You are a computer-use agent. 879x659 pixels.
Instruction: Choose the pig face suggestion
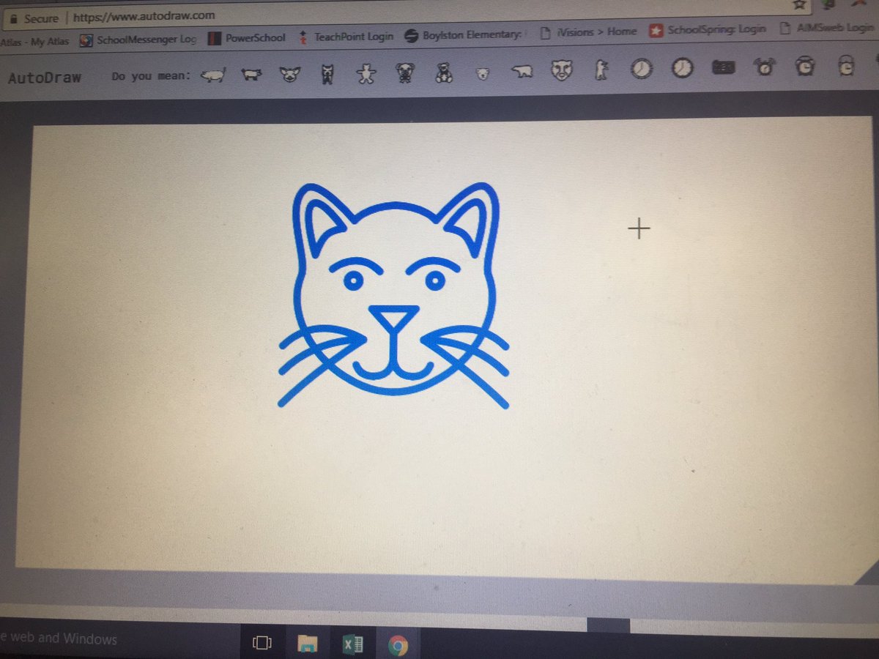pos(291,73)
